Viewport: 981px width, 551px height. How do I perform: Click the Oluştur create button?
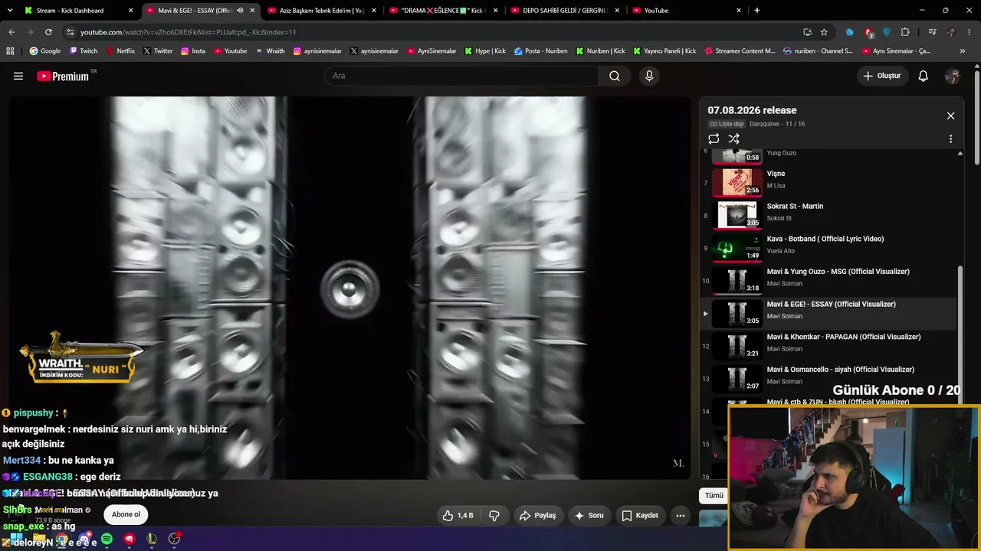tap(881, 76)
